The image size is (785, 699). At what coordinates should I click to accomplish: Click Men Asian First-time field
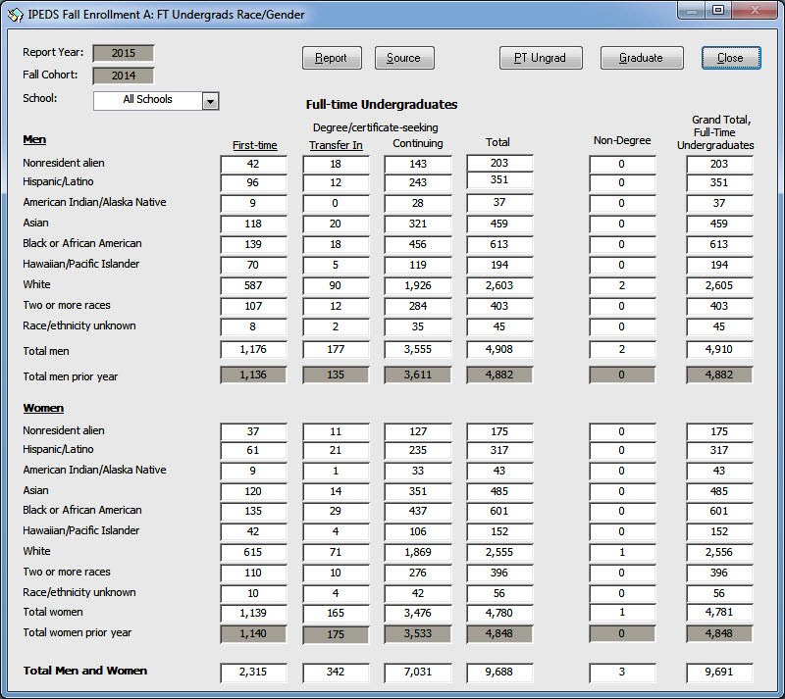click(253, 224)
